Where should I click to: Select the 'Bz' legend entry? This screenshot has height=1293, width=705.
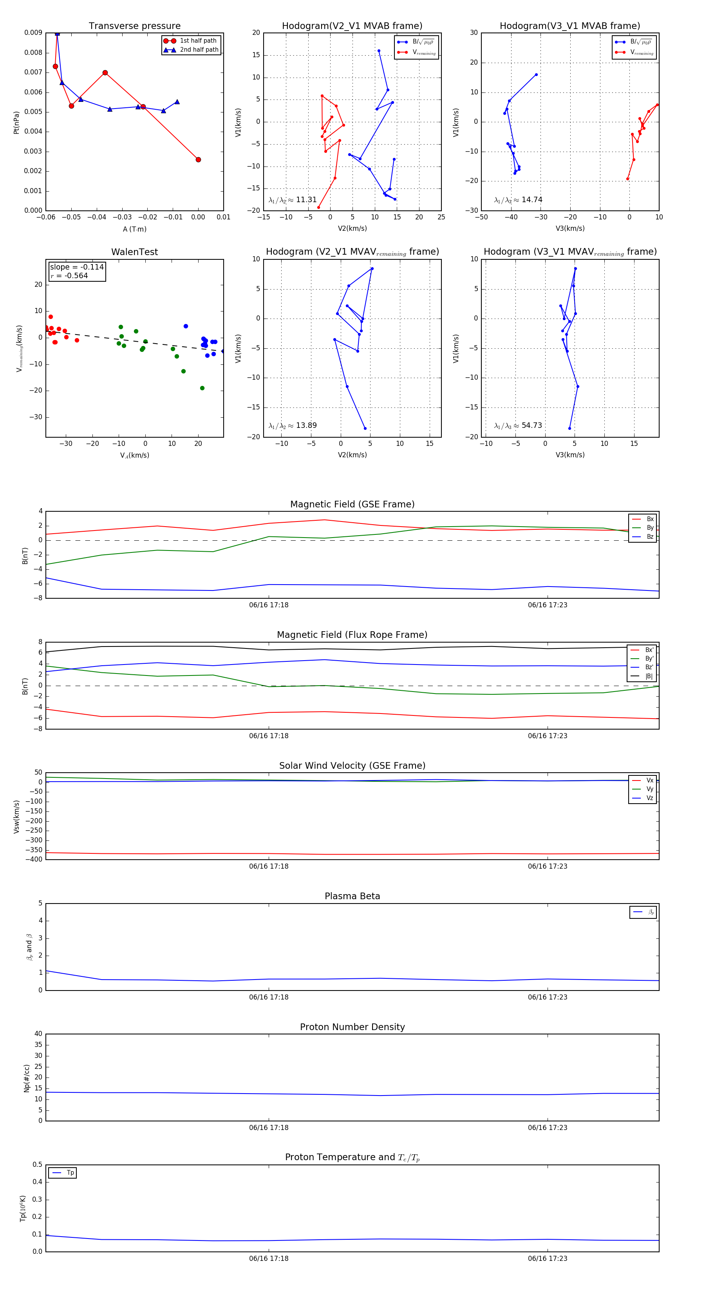coord(643,536)
